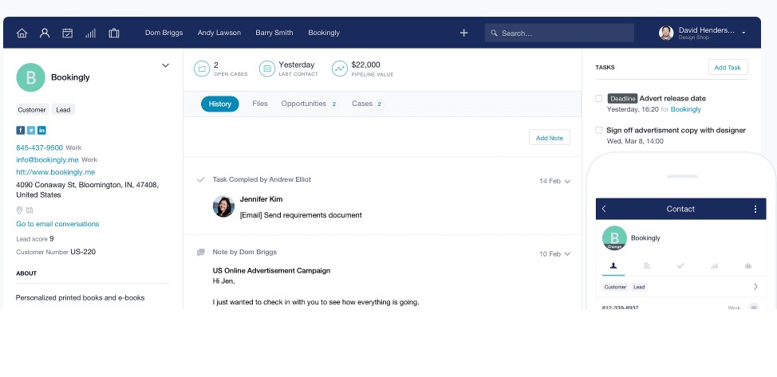The height and width of the screenshot is (377, 777).
Task: Click the Add Task button
Action: tap(728, 68)
